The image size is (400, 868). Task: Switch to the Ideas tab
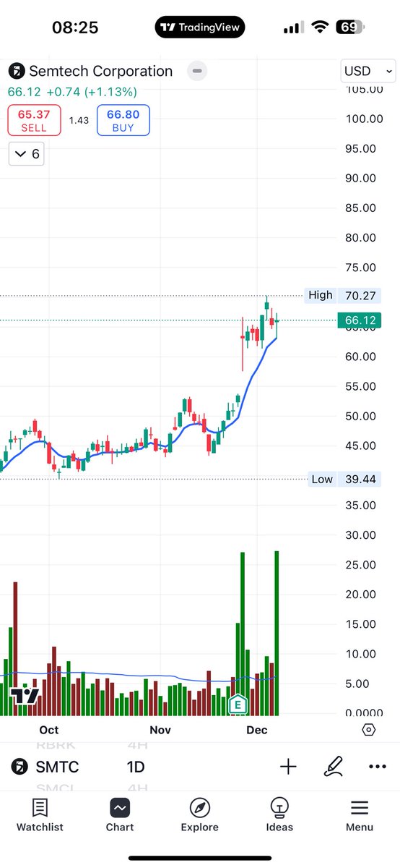[279, 815]
